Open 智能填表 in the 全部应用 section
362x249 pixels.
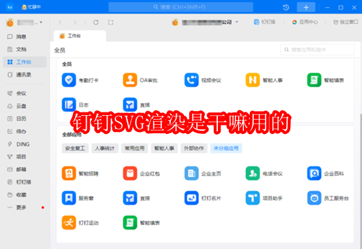click(x=142, y=222)
